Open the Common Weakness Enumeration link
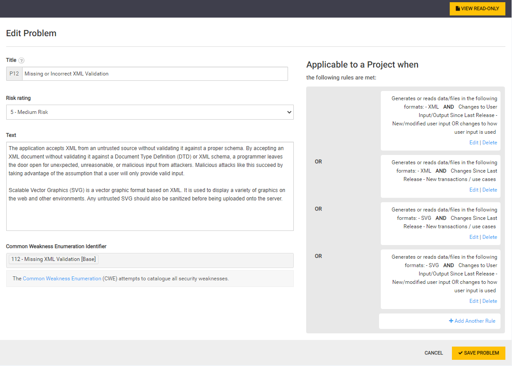This screenshot has width=512, height=366. [x=62, y=279]
